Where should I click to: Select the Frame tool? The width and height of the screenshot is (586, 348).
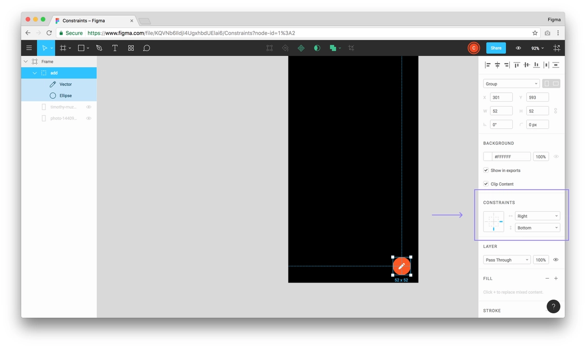click(63, 48)
